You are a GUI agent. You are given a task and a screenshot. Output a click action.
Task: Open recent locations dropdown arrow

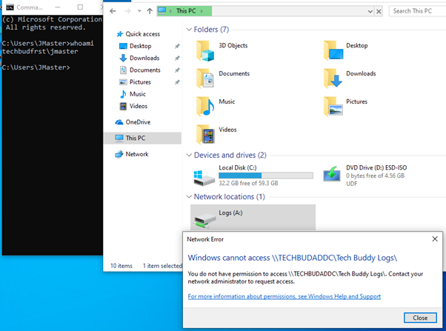point(139,11)
